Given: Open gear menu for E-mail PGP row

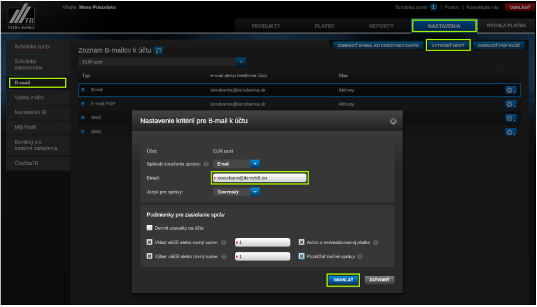Looking at the screenshot, I should (510, 104).
